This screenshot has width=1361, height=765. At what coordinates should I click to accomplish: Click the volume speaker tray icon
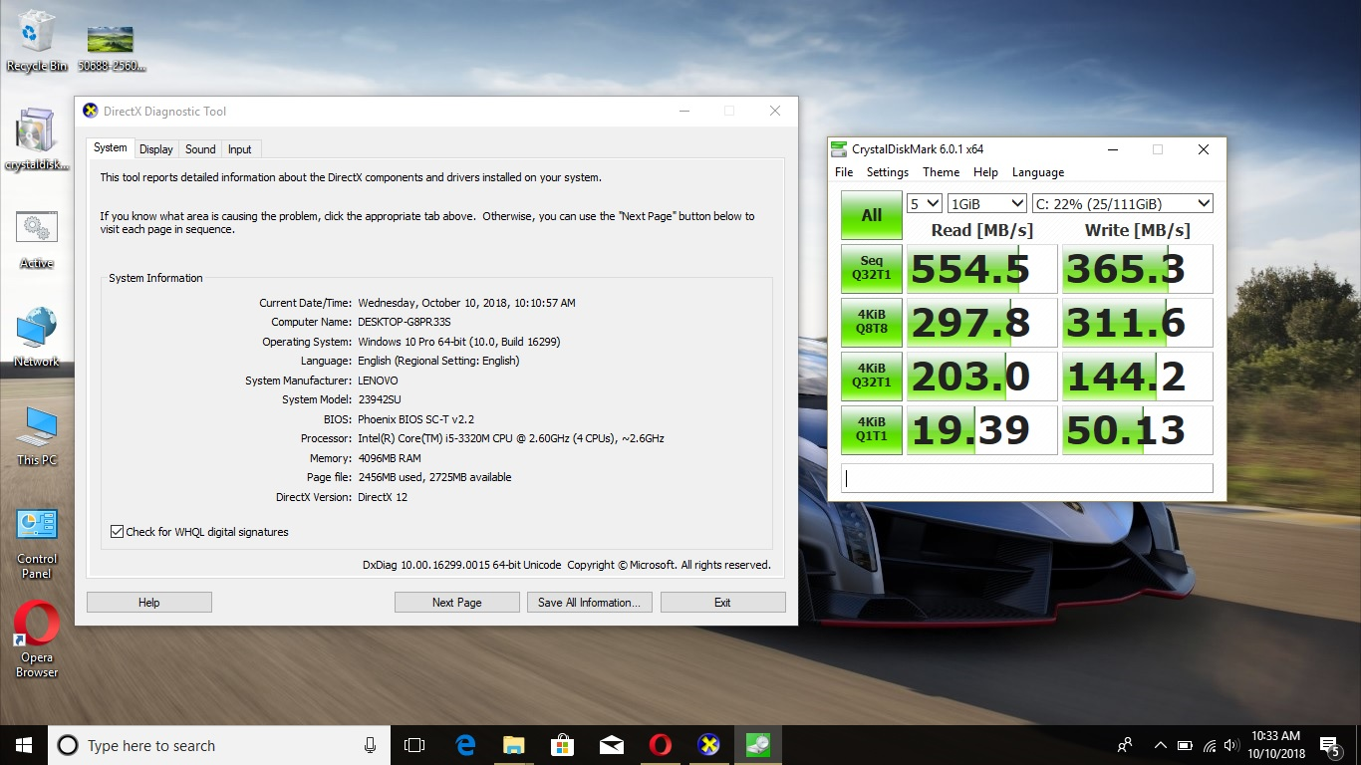tap(1232, 745)
